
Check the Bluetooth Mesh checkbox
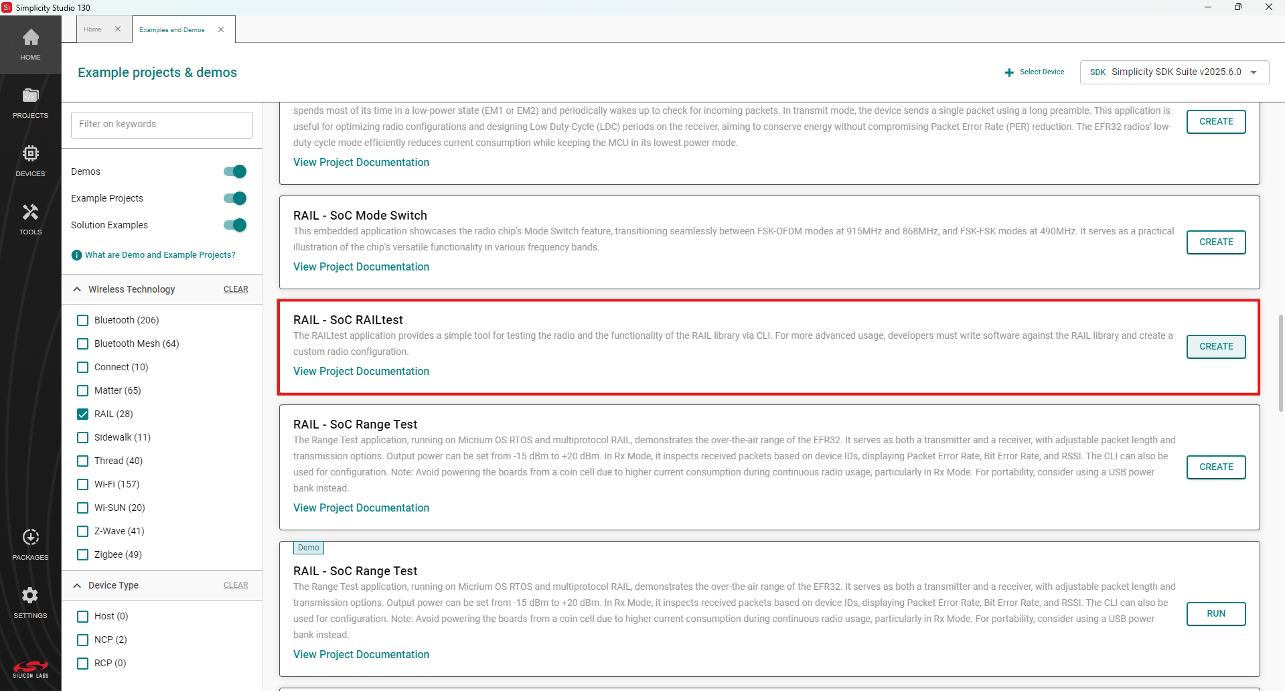click(x=83, y=343)
